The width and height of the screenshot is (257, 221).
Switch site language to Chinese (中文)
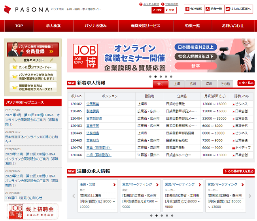tap(170, 10)
